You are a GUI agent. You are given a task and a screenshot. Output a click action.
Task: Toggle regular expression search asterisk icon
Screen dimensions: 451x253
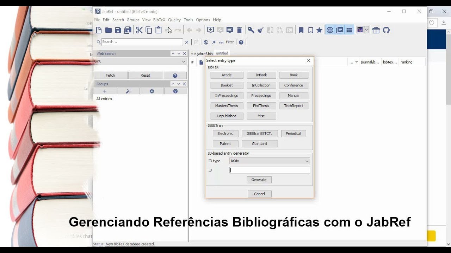(x=214, y=42)
